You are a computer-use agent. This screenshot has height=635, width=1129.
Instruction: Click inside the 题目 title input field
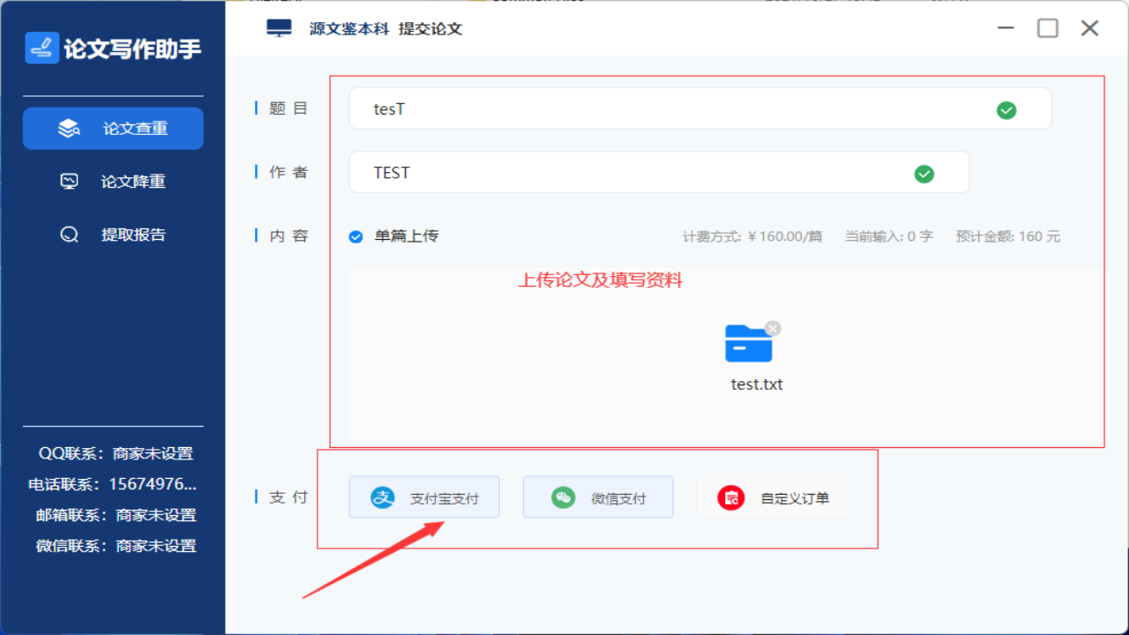pyautogui.click(x=617, y=108)
